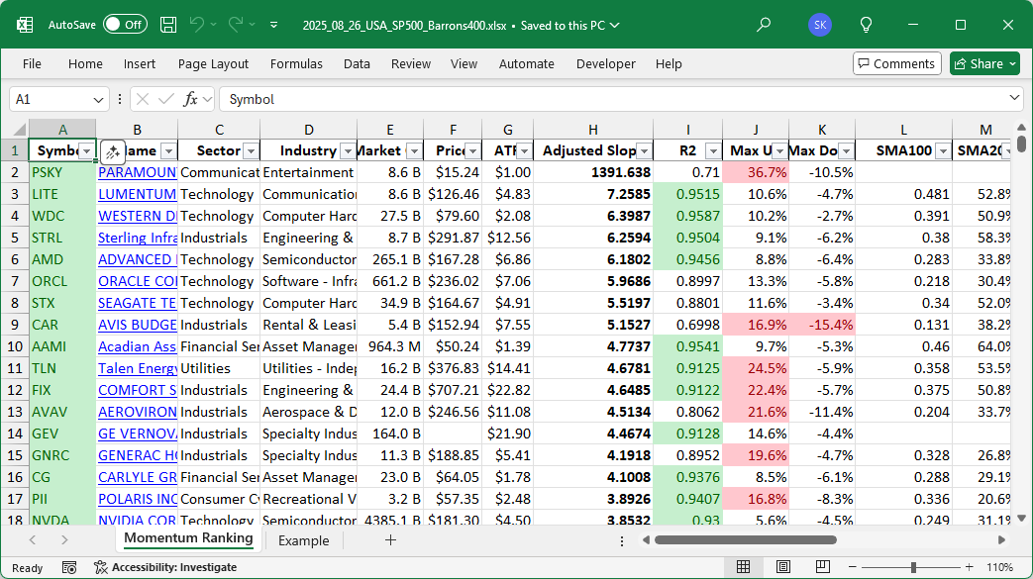The image size is (1033, 579).
Task: Open the Adjusted Slope filter dropdown
Action: click(x=644, y=151)
